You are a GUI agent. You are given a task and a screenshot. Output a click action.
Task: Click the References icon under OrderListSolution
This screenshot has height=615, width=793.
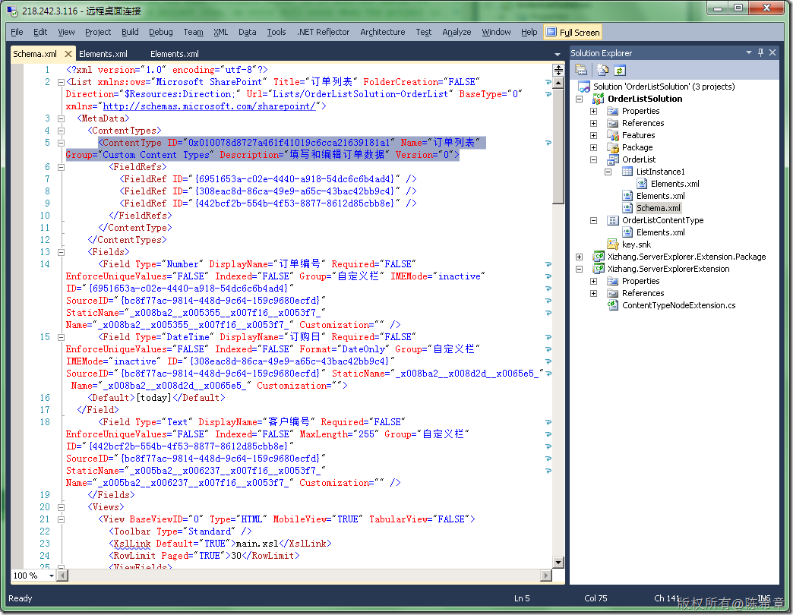pos(613,123)
